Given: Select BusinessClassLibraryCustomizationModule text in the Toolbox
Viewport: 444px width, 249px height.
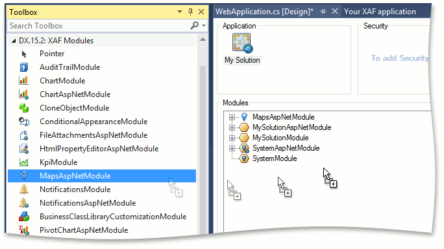Looking at the screenshot, I should click(113, 217).
